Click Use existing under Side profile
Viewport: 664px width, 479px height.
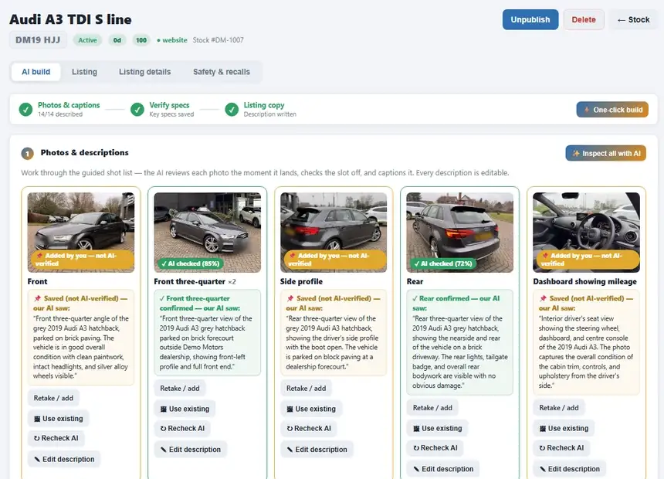tap(311, 409)
